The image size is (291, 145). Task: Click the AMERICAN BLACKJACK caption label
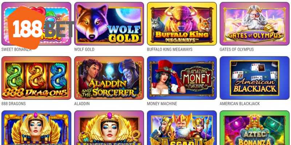click(x=240, y=104)
